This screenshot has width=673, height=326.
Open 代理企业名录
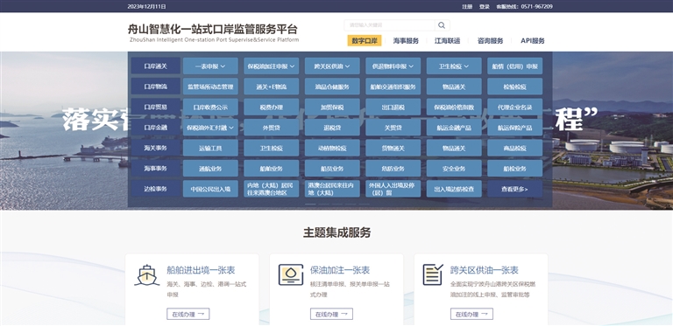pos(514,107)
